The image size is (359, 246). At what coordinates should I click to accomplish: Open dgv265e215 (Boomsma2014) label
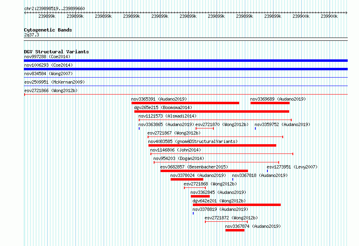click(163, 107)
